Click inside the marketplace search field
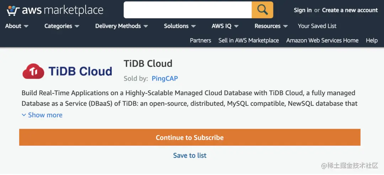The image size is (384, 175). 187,10
